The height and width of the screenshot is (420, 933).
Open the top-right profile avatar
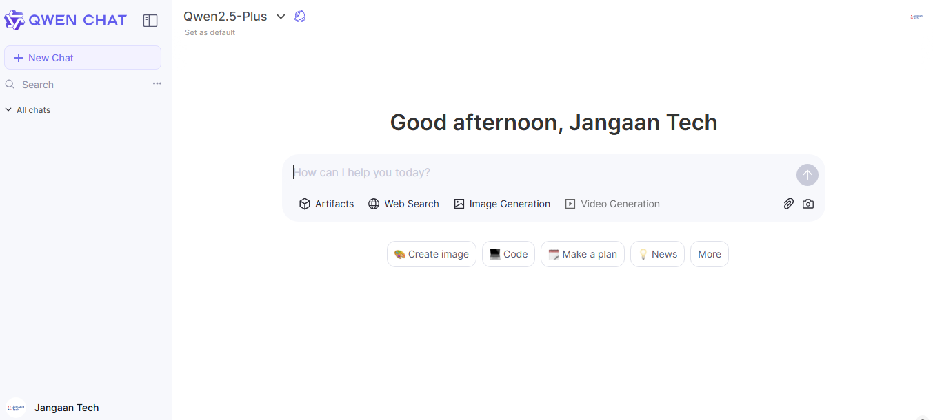coord(916,17)
